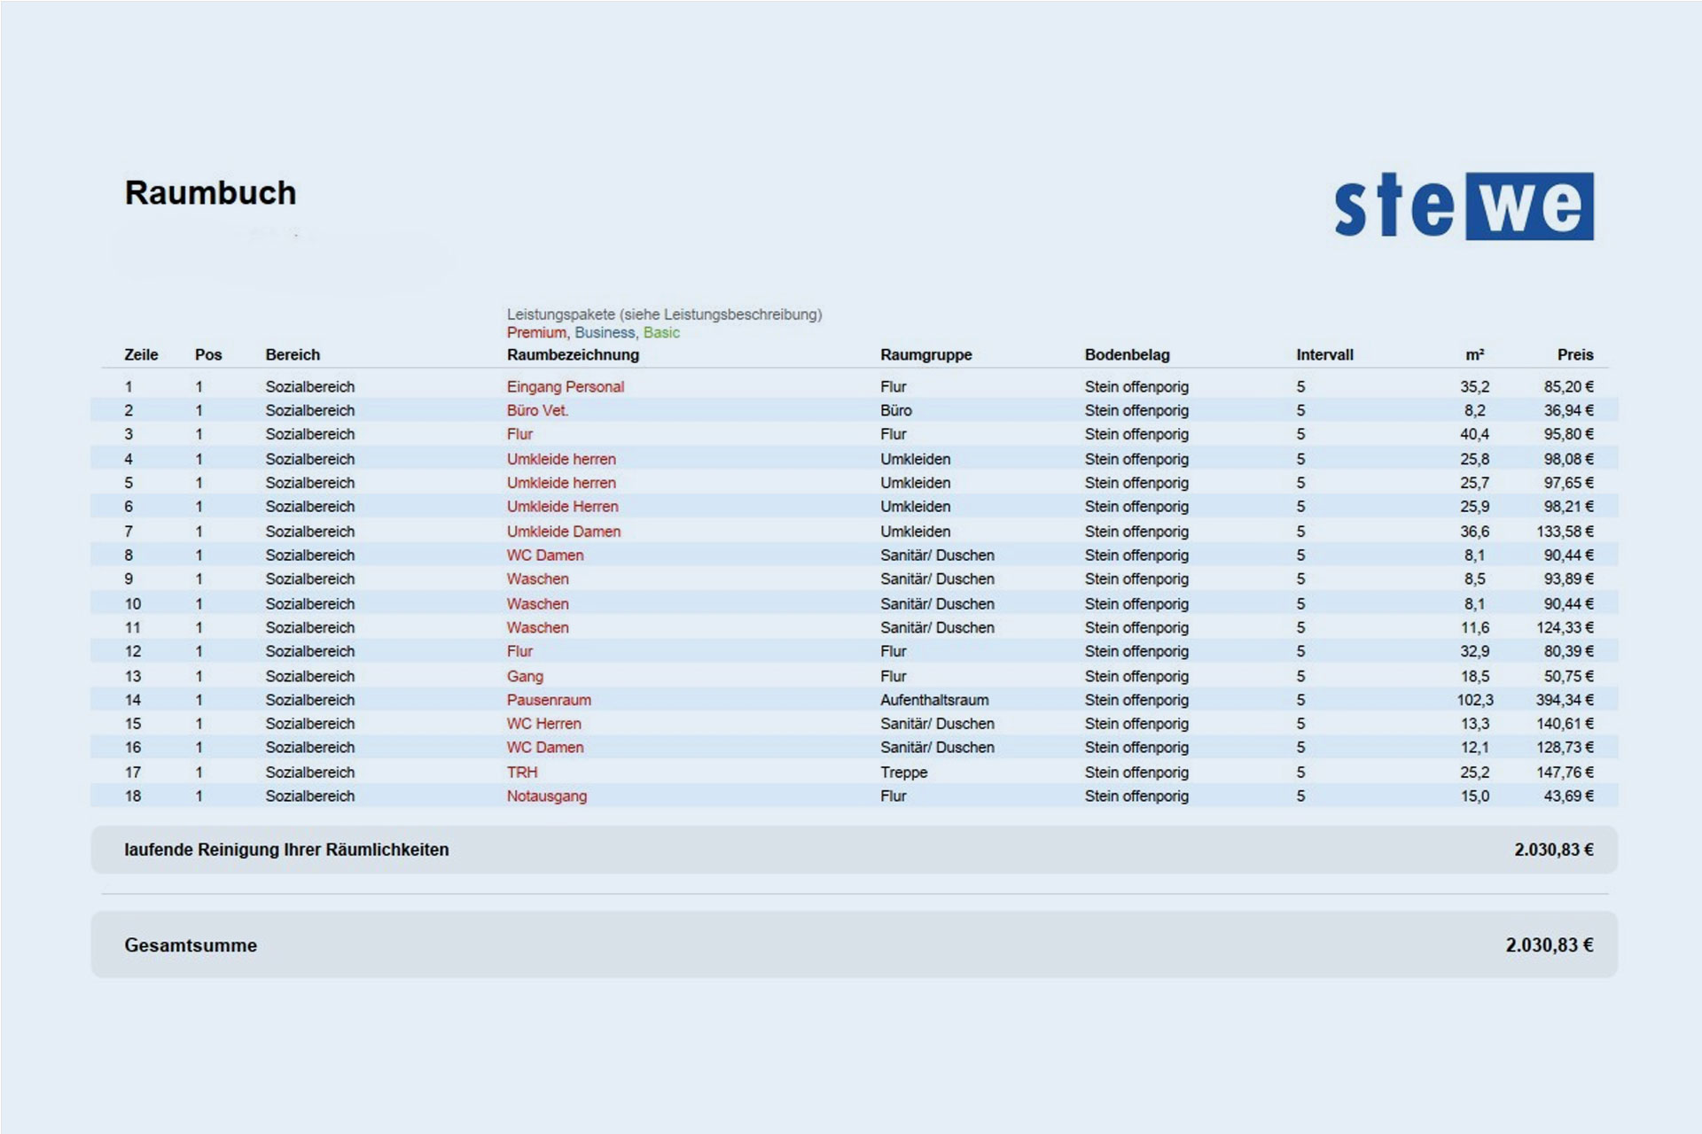Image resolution: width=1702 pixels, height=1134 pixels.
Task: Click the Intervall column header
Action: 1324,354
